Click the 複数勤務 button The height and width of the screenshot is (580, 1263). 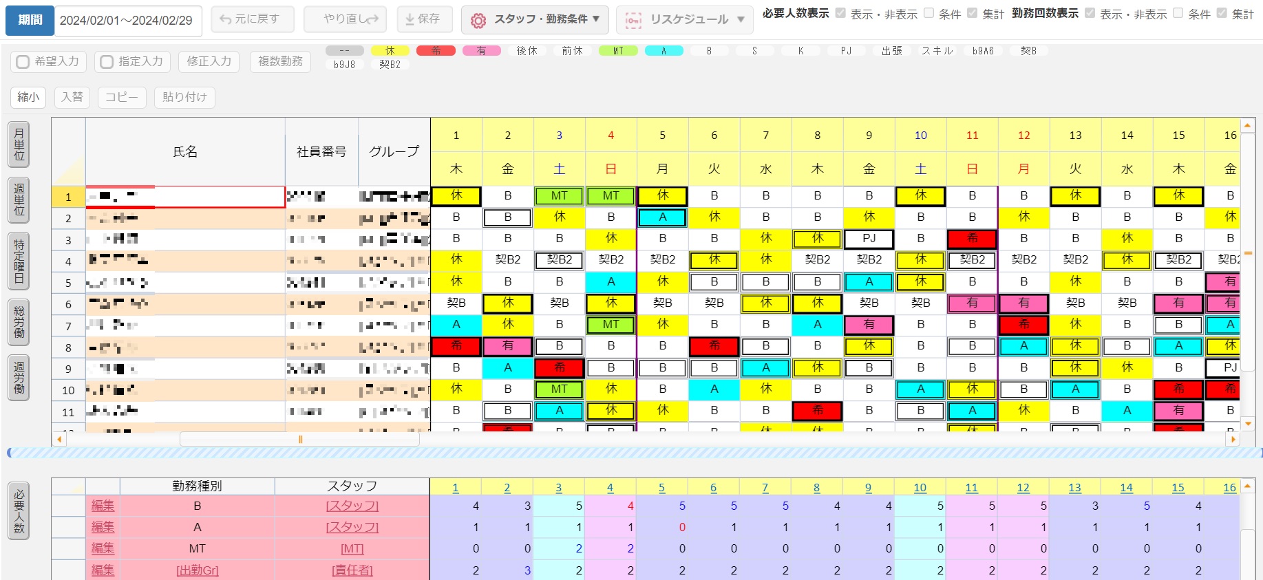[x=280, y=61]
